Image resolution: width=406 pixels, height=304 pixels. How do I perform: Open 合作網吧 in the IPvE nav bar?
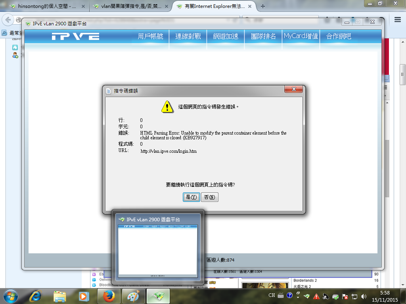339,36
